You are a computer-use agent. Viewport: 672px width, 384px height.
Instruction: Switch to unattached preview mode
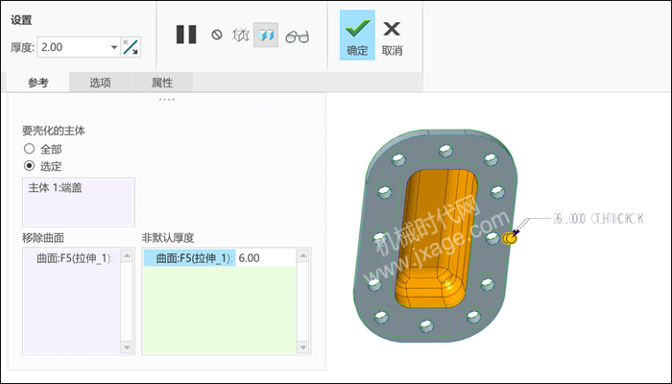[241, 35]
